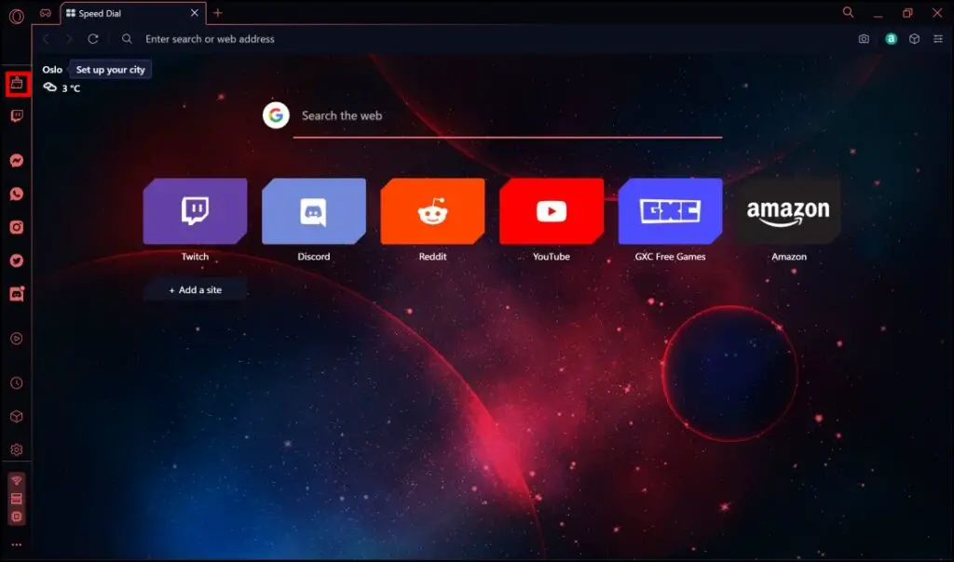Open a new tab with the plus button
Image resolution: width=954 pixels, height=562 pixels.
[218, 13]
